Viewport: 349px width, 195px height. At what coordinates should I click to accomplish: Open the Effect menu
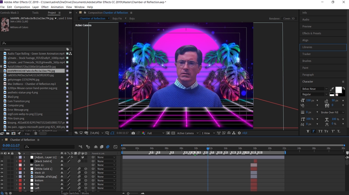[45, 7]
